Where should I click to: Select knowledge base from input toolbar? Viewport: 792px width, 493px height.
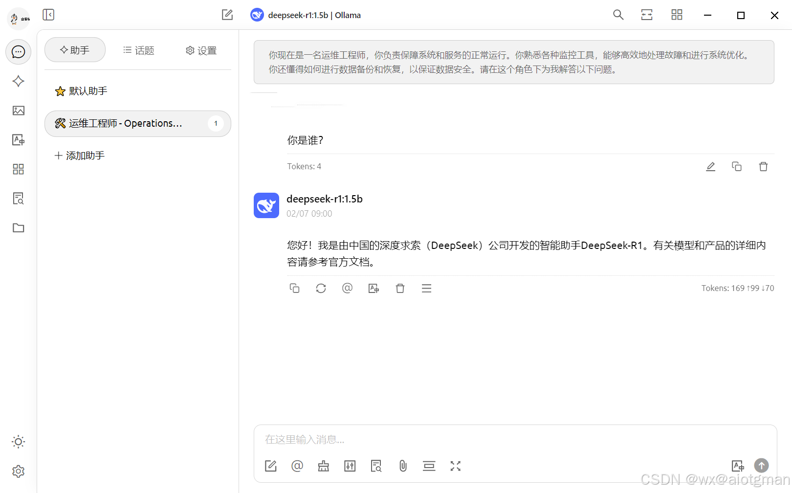point(376,466)
